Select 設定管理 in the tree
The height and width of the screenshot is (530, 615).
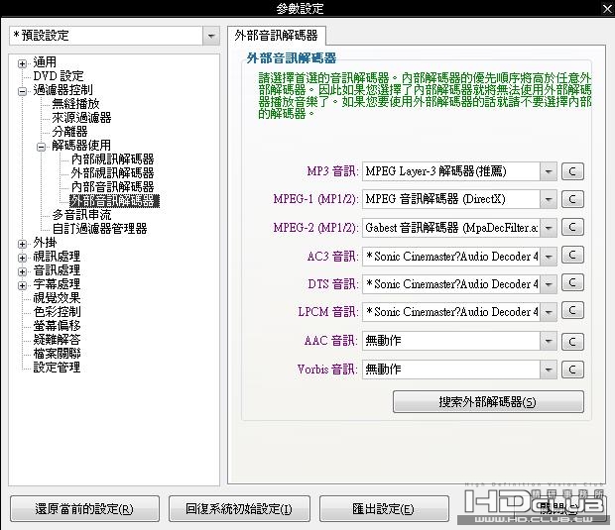[57, 368]
